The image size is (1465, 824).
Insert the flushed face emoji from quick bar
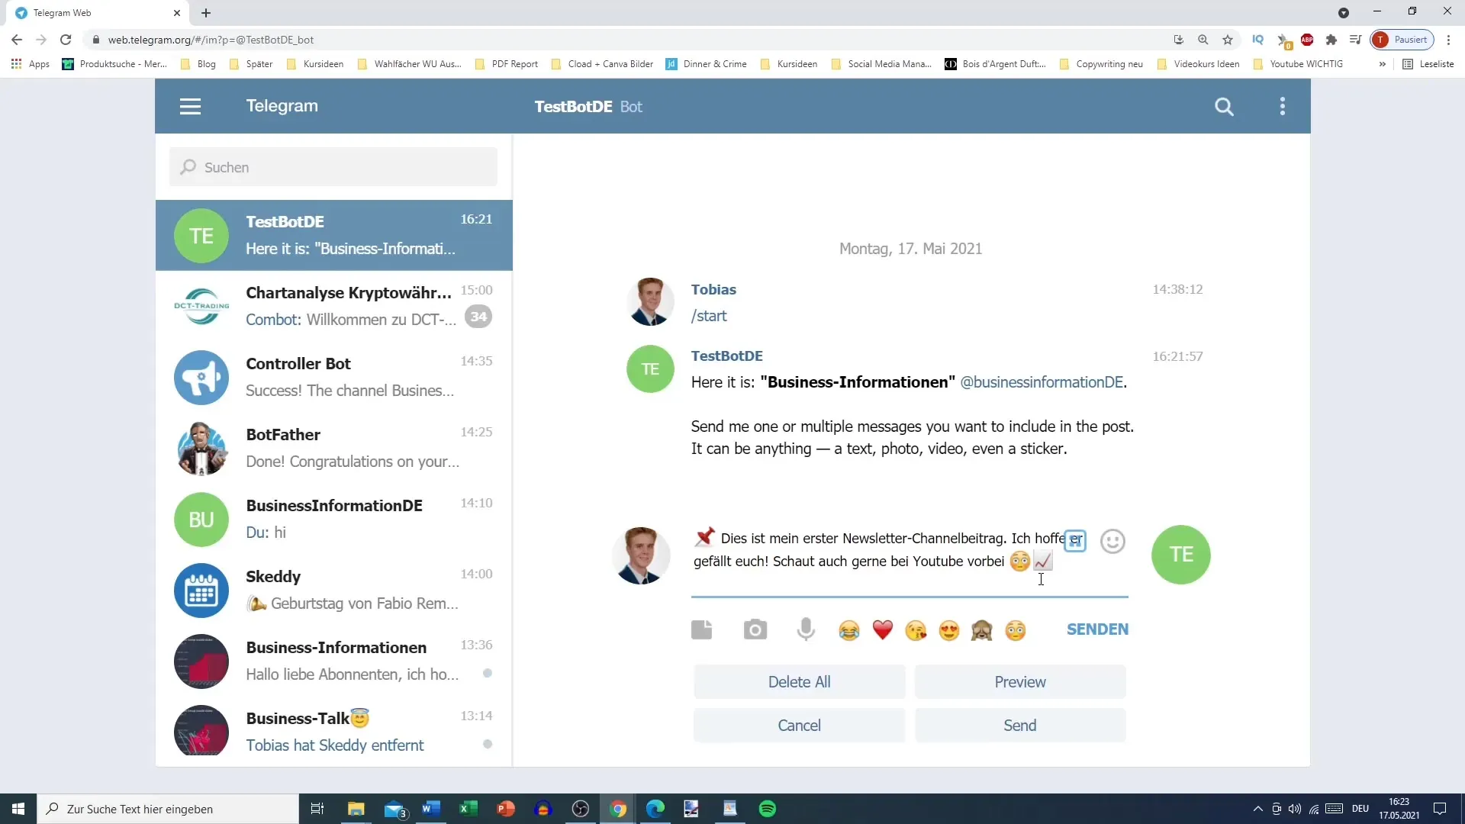tap(1016, 630)
